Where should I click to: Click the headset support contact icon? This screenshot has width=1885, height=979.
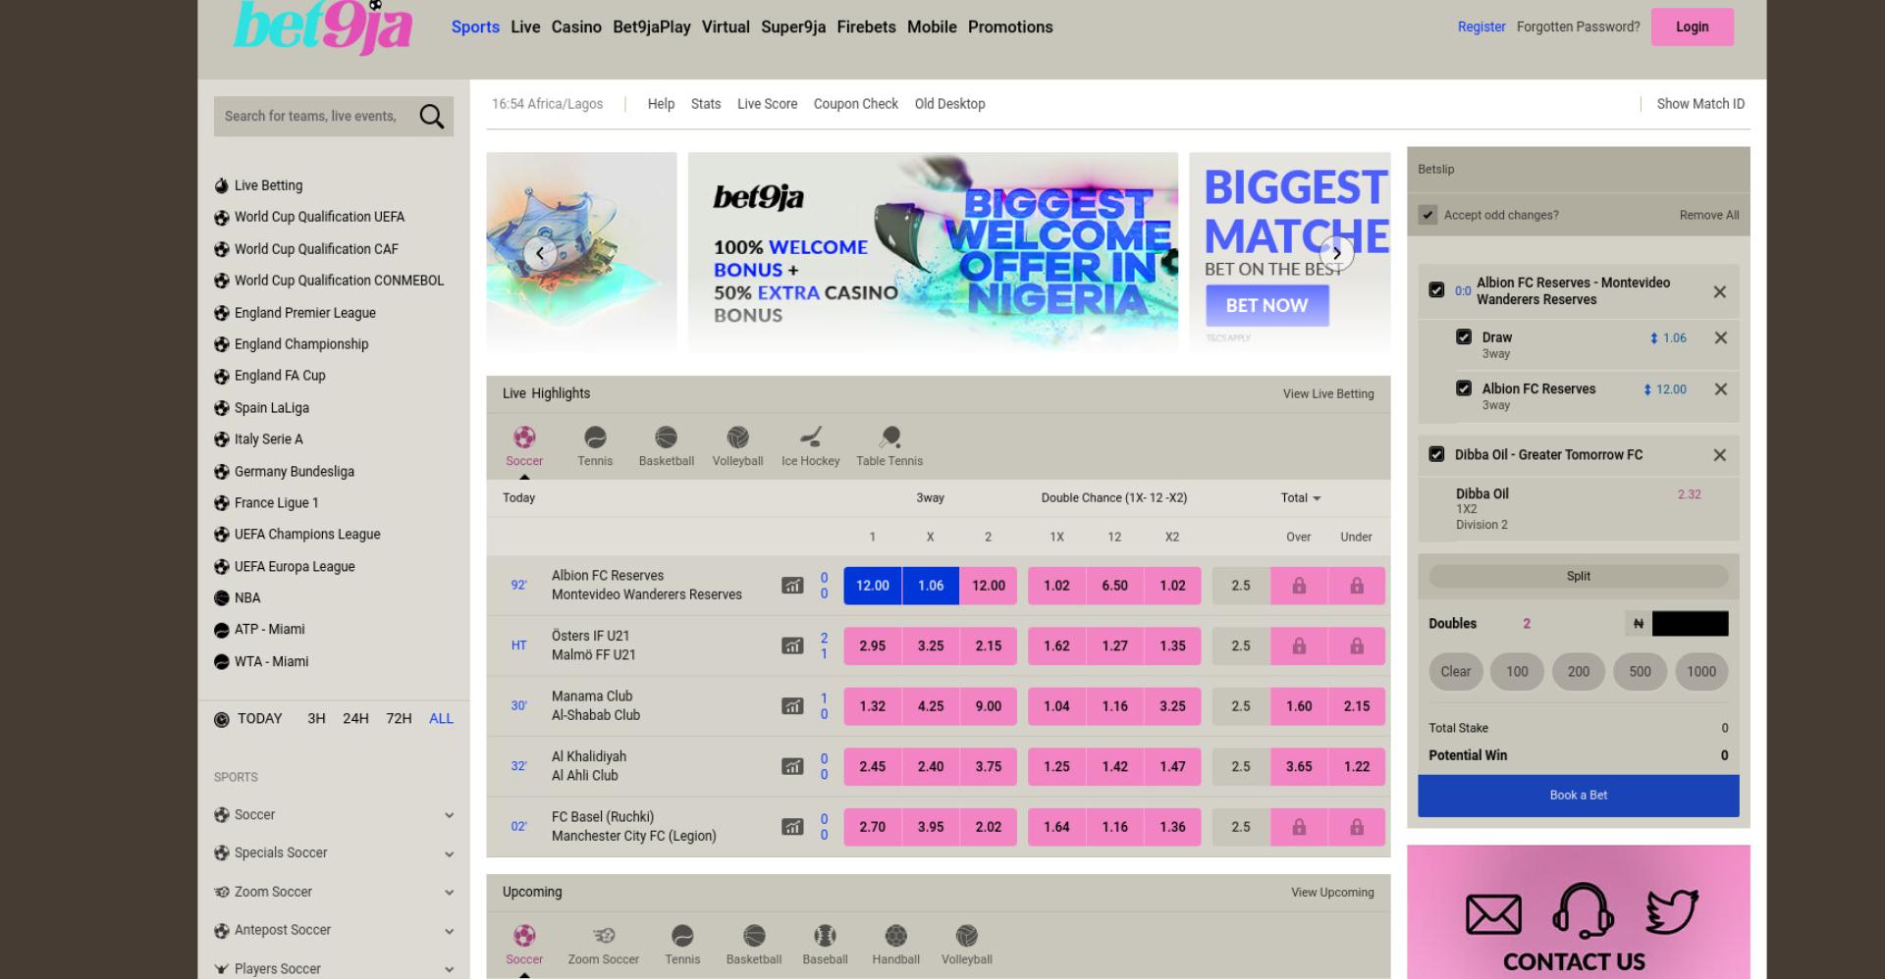click(1583, 910)
